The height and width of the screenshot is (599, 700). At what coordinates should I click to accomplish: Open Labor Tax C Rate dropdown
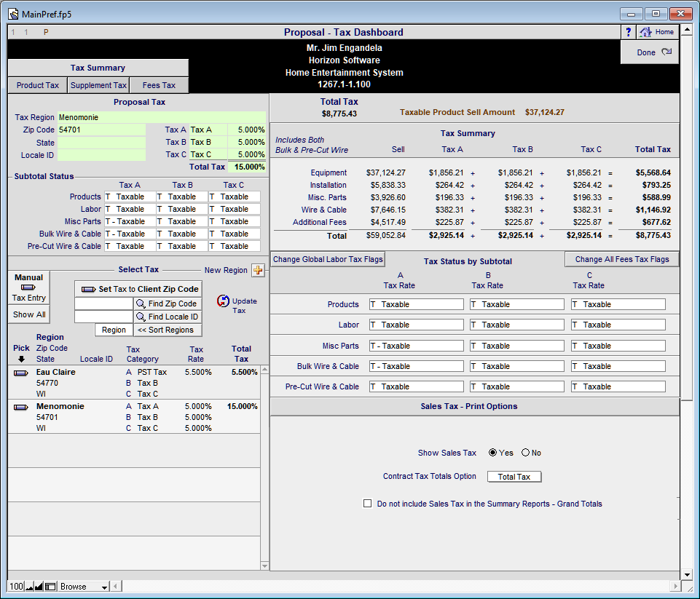pos(618,325)
